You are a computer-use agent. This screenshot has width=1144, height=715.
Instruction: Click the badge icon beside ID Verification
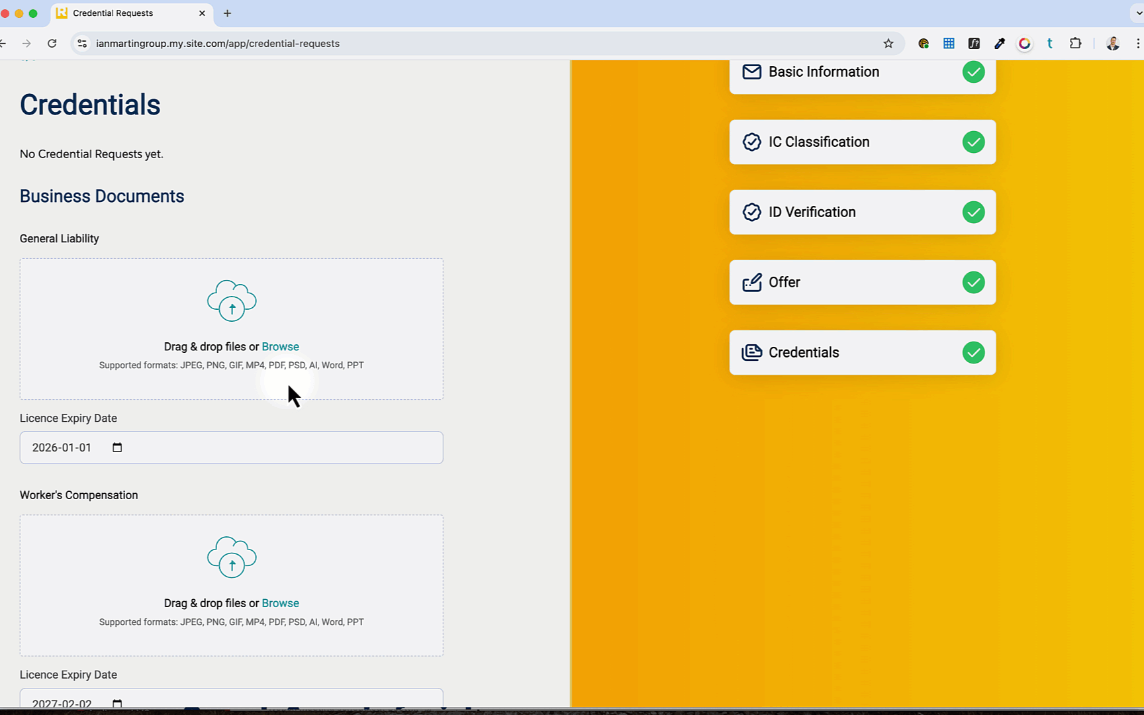tap(751, 213)
